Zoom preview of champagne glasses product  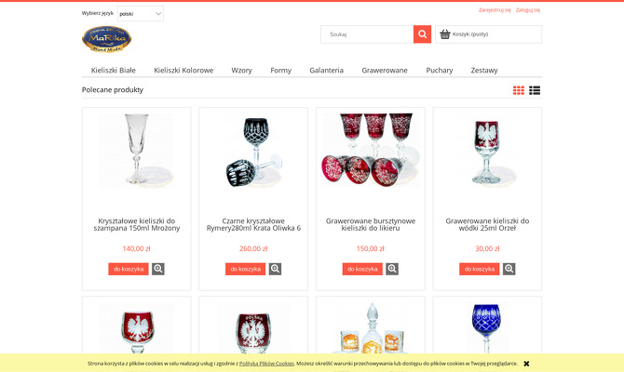coord(158,269)
